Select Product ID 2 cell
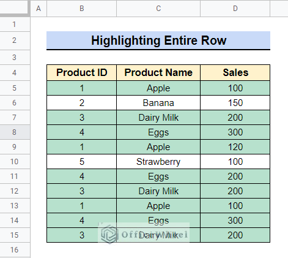This screenshot has height=258, width=288. 81,103
